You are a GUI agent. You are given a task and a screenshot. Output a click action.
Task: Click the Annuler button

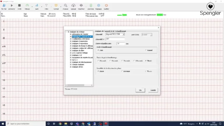tap(153, 90)
